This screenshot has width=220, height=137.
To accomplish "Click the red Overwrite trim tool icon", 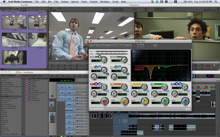I will 51,105.
